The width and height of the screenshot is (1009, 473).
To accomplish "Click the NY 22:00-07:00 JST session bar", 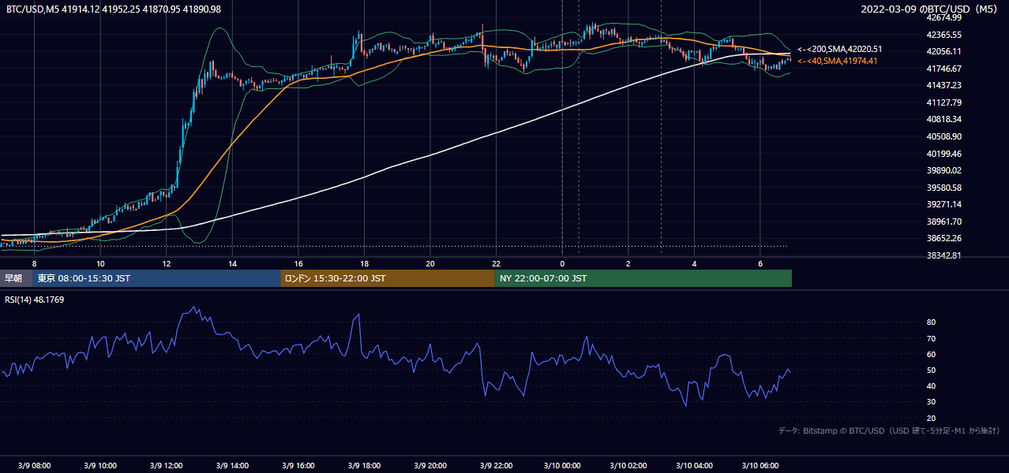I will [x=643, y=278].
